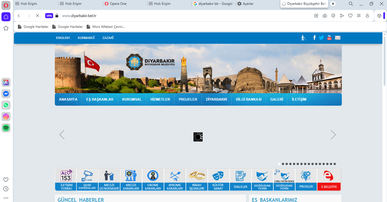Image resolution: width=387 pixels, height=202 pixels.
Task: Open Instagram in sidebar
Action: (x=6, y=116)
